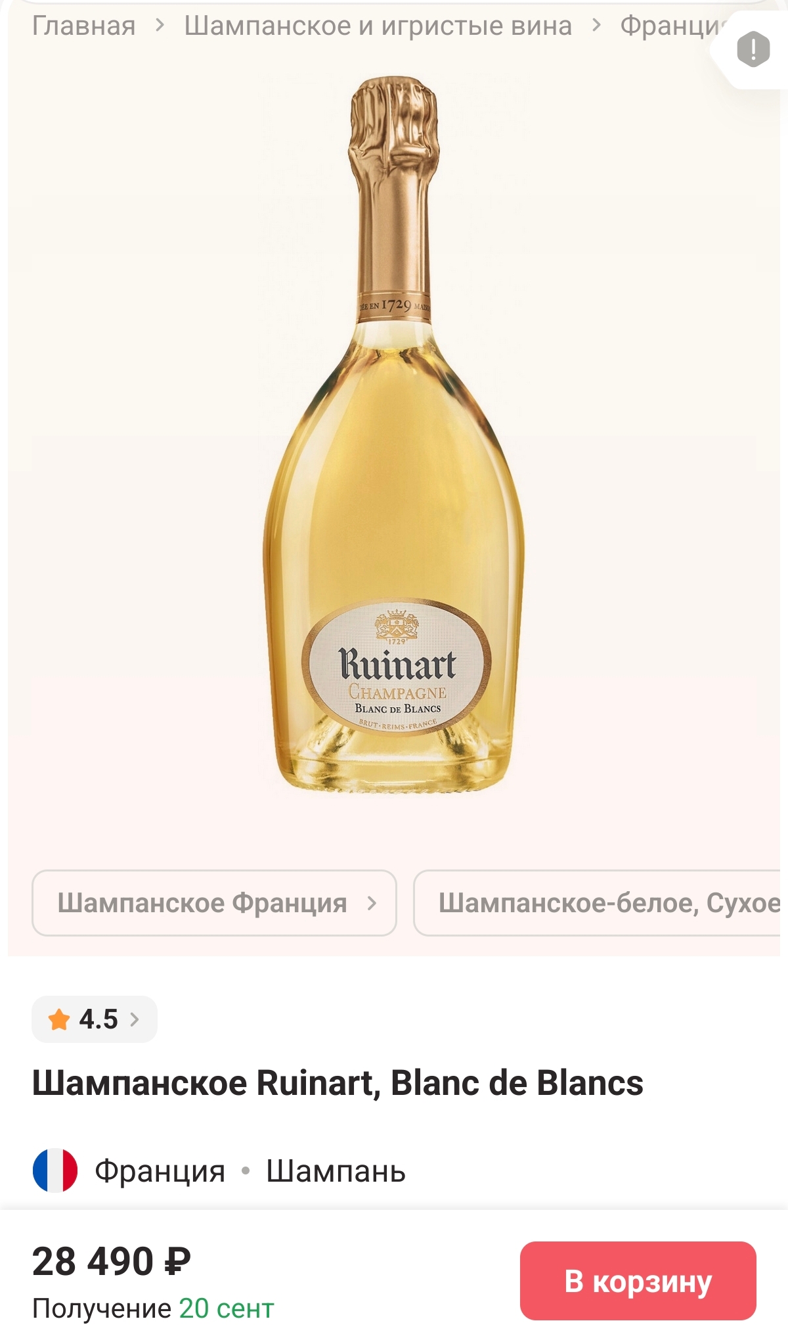Select the Шампанское Франция tag
Screen dimensions: 788x1344
click(214, 903)
